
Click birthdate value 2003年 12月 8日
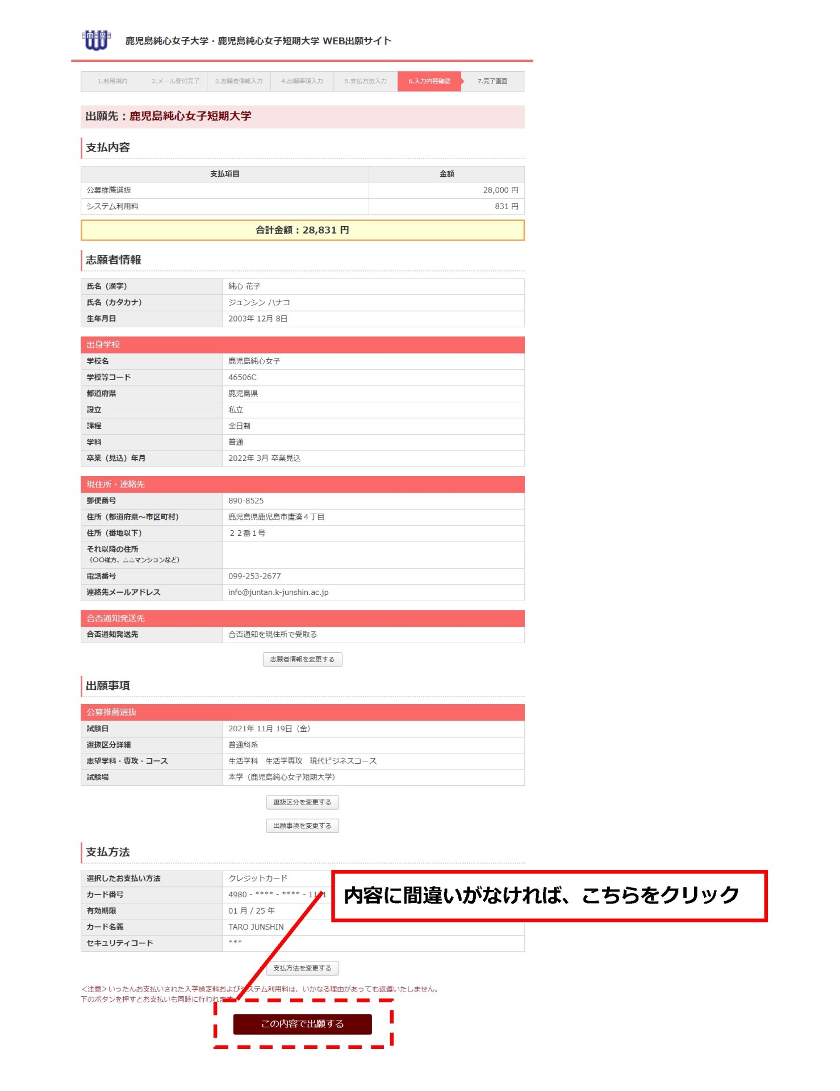pos(258,319)
